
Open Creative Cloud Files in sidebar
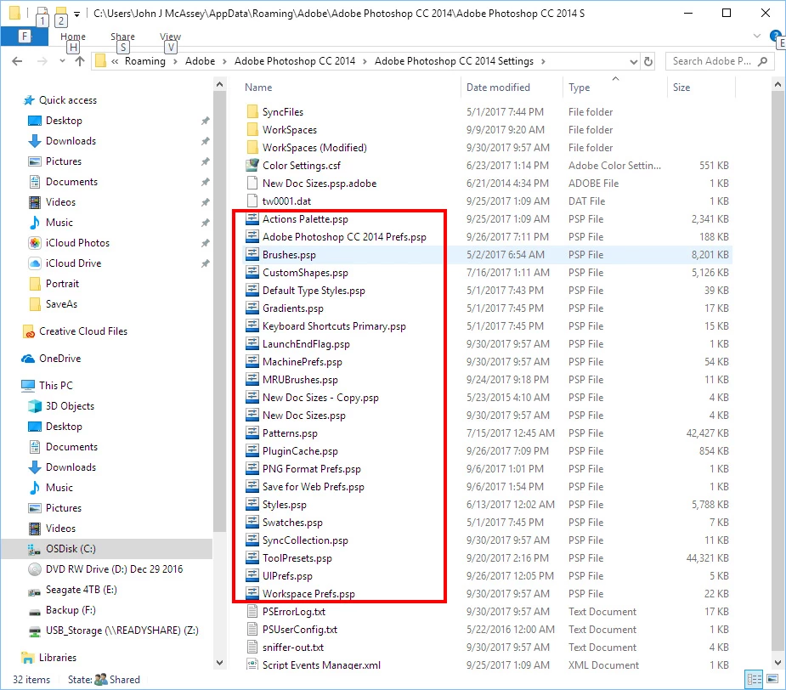(83, 331)
